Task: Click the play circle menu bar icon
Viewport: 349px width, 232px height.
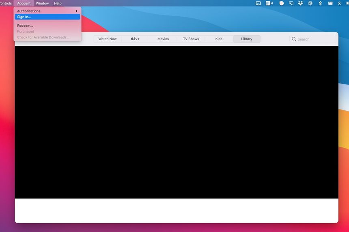Action: tap(340, 3)
